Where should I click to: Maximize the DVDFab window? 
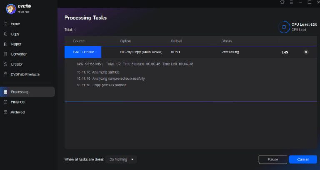click(x=309, y=3)
